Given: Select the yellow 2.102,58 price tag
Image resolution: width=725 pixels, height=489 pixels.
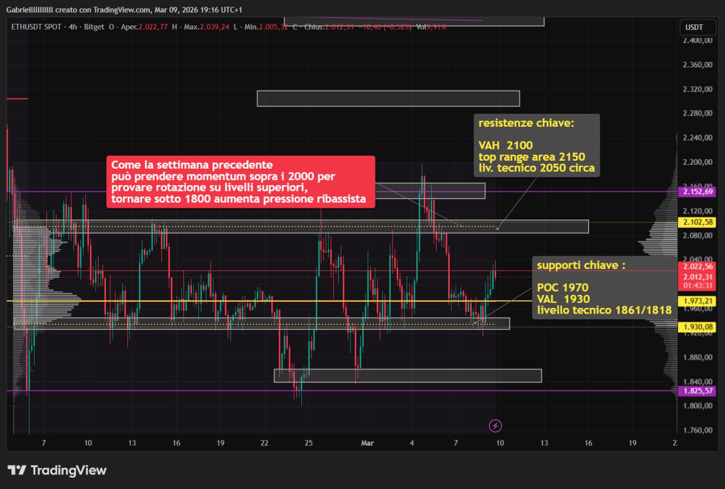Looking at the screenshot, I should tap(696, 222).
